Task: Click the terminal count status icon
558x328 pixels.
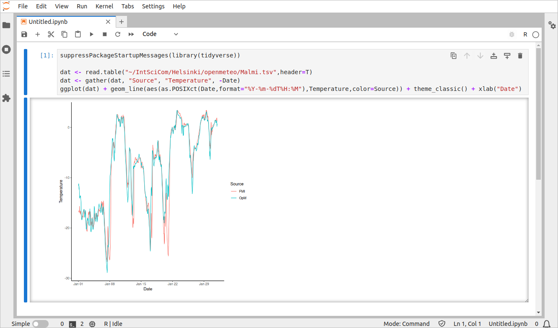Action: click(x=73, y=324)
